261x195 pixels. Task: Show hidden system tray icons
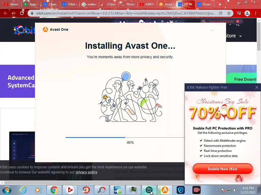(217, 190)
